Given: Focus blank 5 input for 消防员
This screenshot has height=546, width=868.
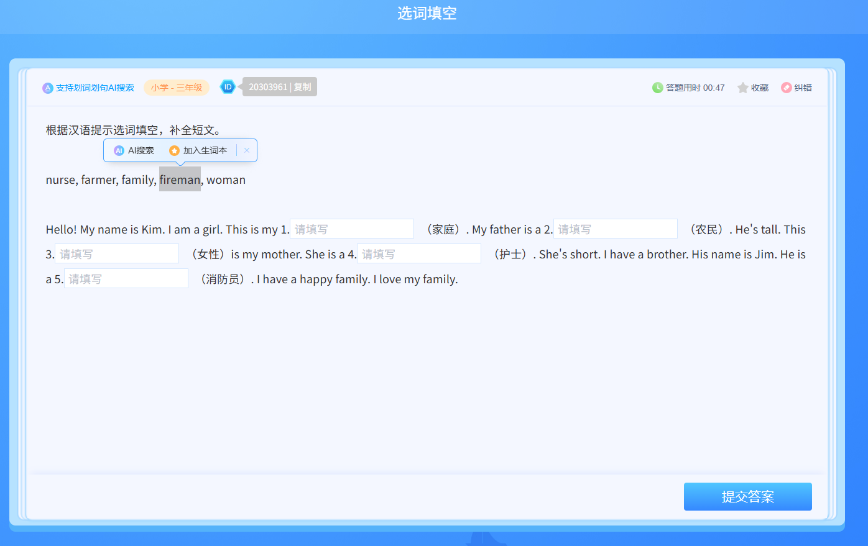Looking at the screenshot, I should (x=126, y=279).
